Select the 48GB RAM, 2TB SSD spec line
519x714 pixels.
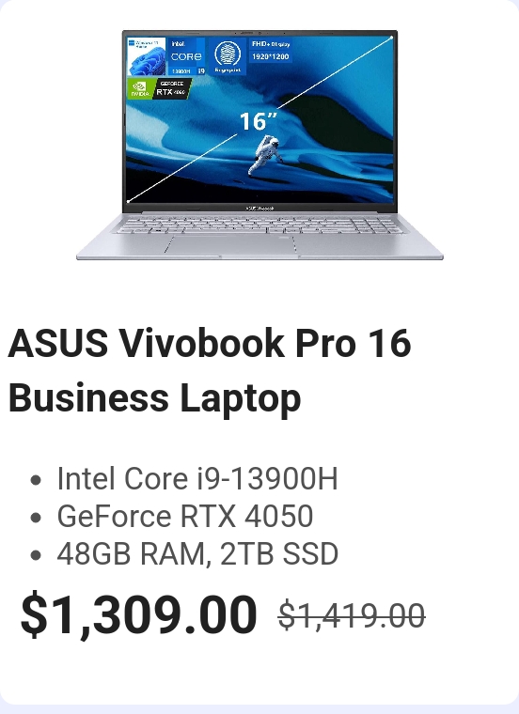(197, 554)
